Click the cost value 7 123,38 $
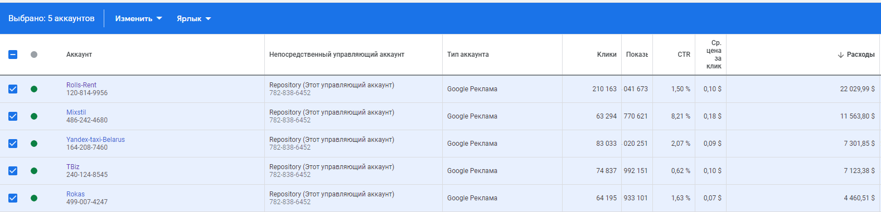This screenshot has height=212, width=881. click(859, 171)
